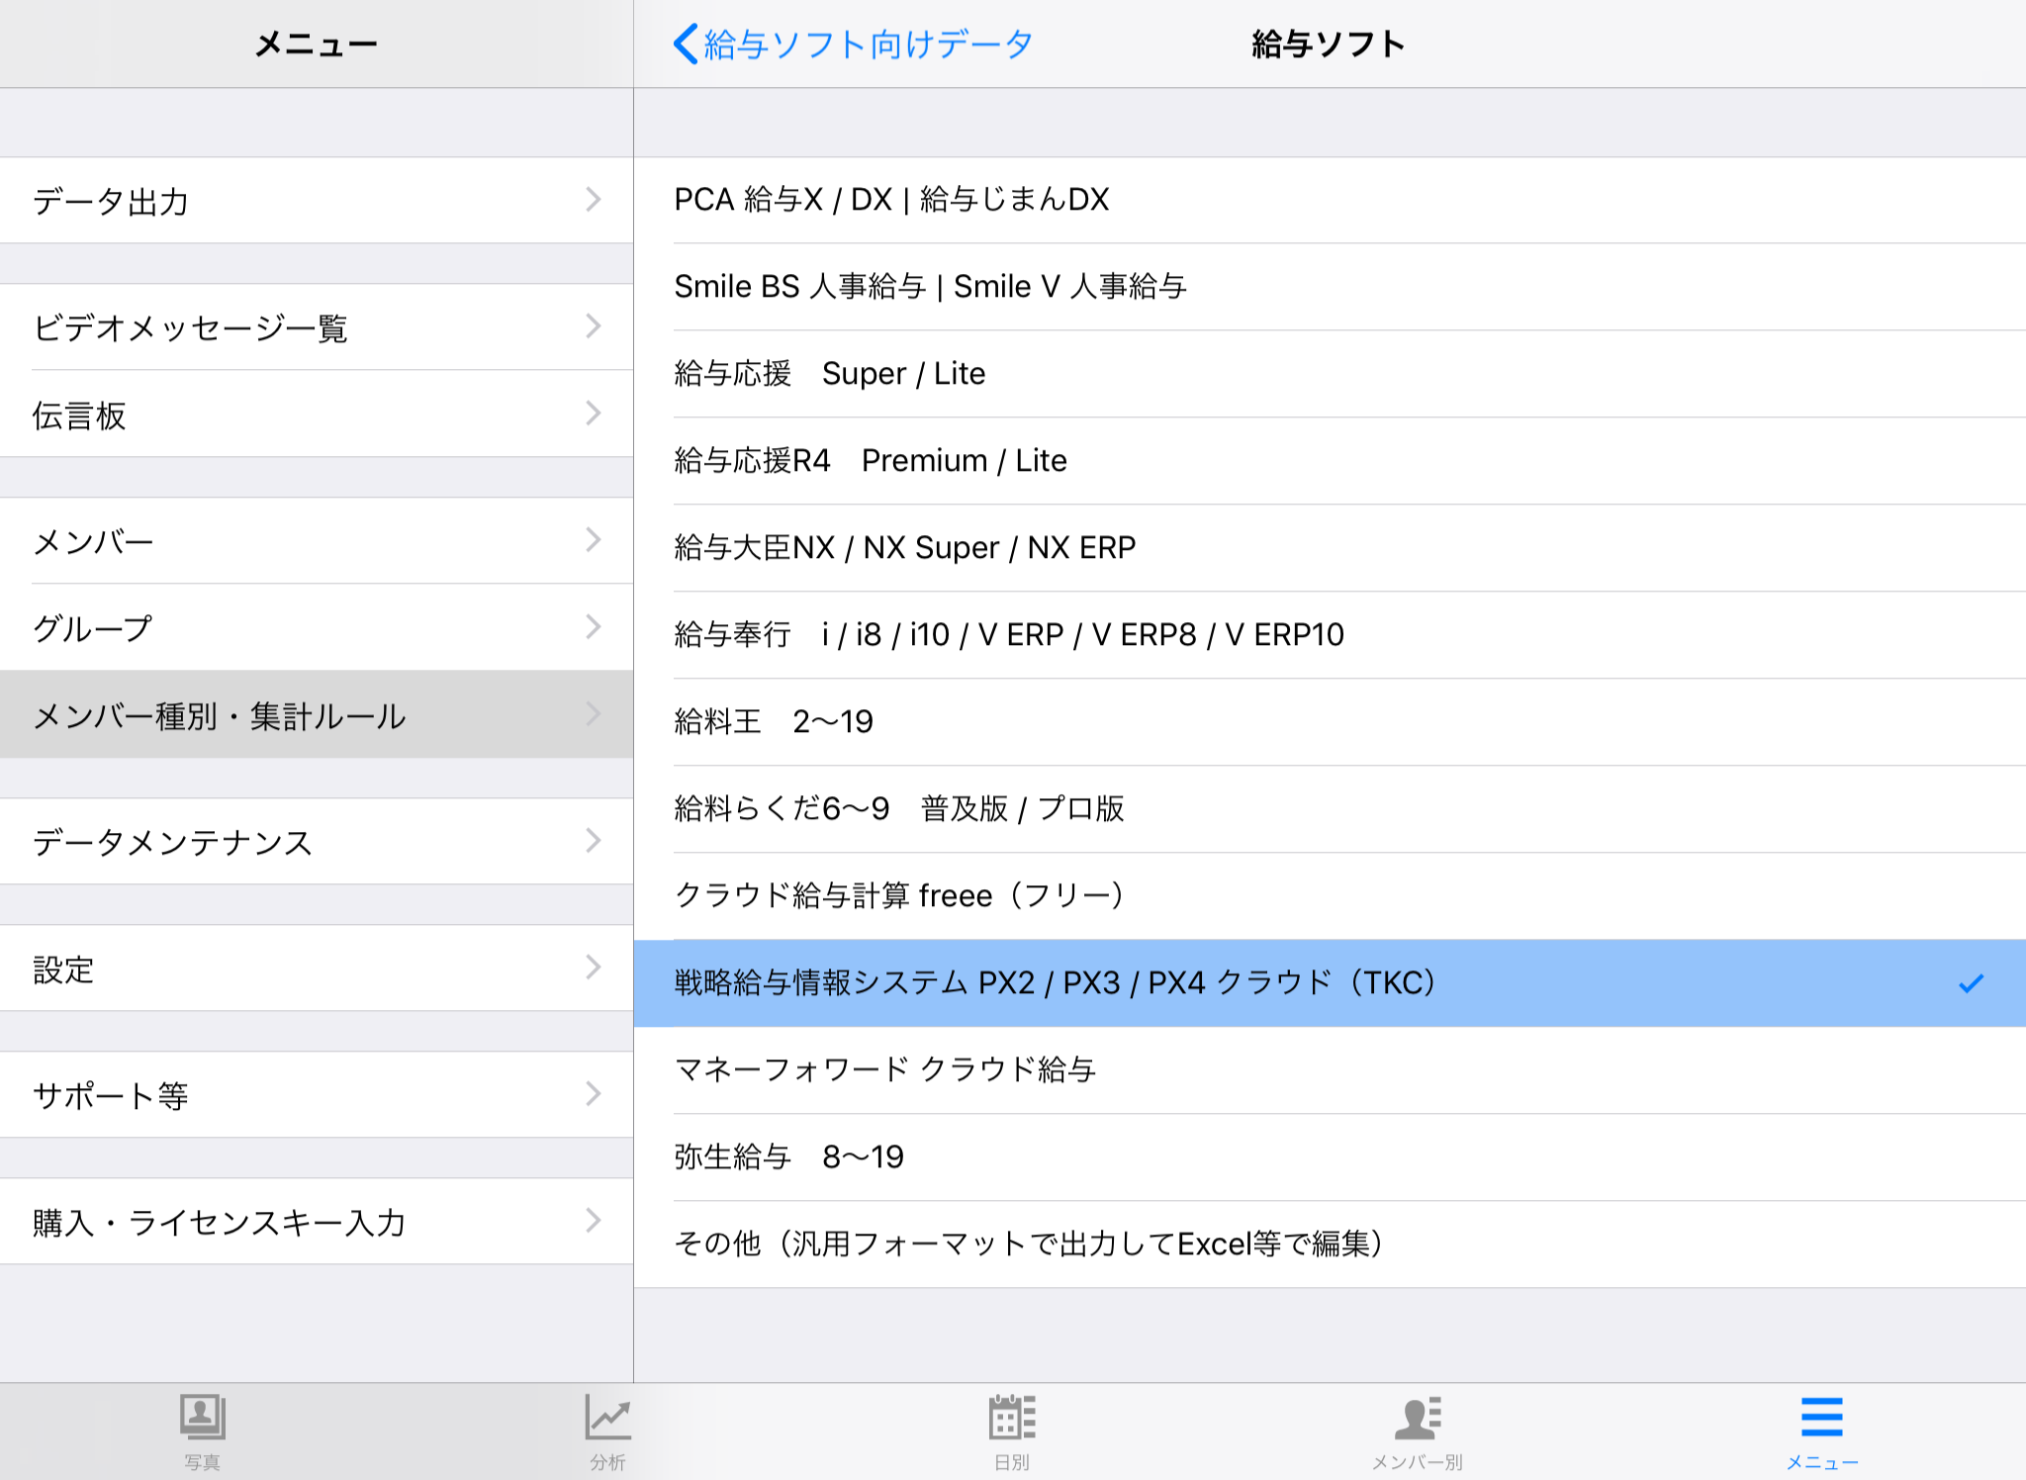Screen dimensions: 2026x1480
Task: Expand the 設定 chevron
Action: [x=594, y=968]
